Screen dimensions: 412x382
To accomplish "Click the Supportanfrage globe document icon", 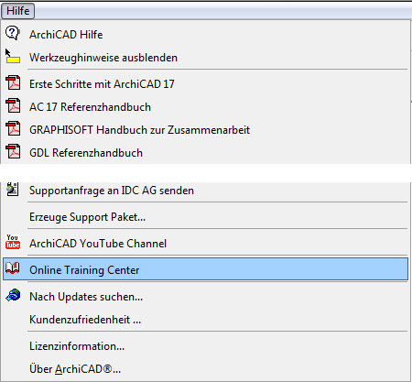I will [x=13, y=190].
